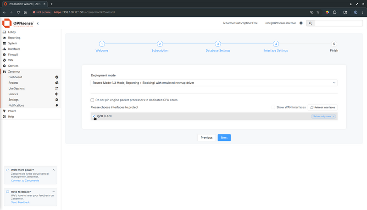Click the Zenarmor binoculars icon

(x=4, y=71)
